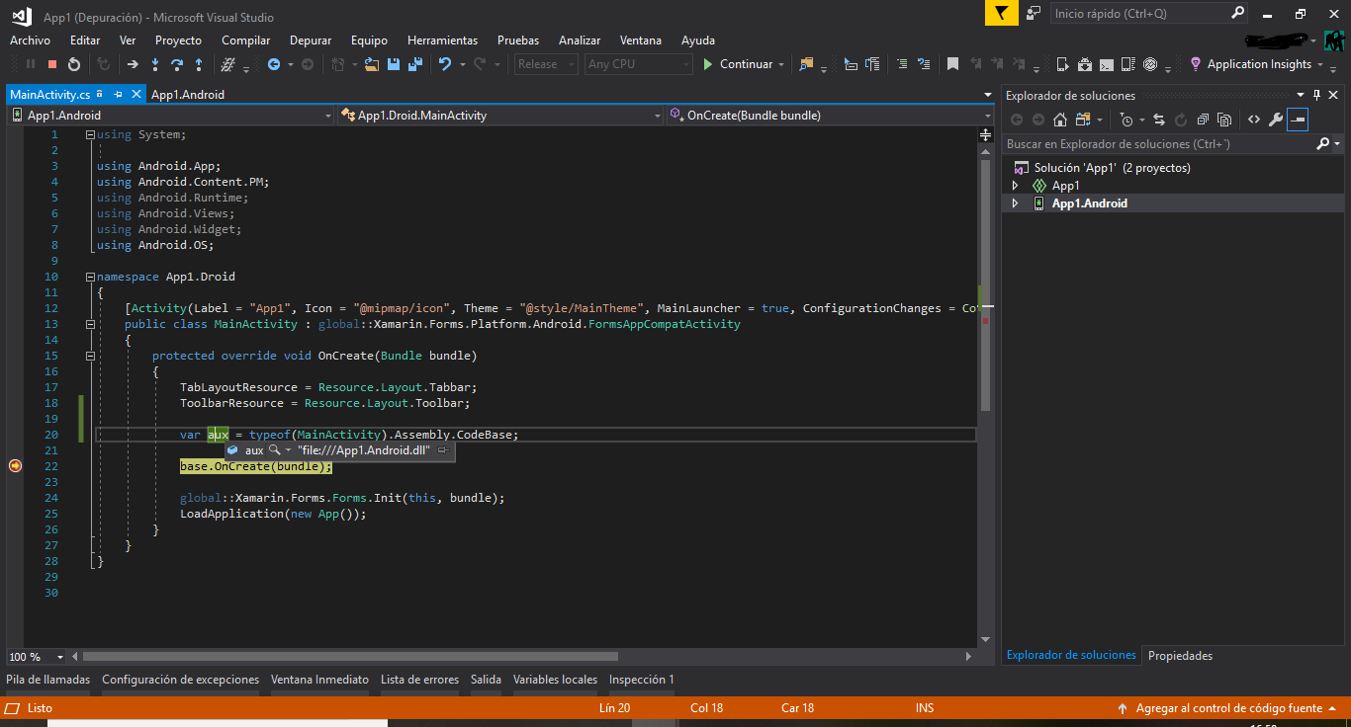This screenshot has width=1351, height=727.
Task: Open the Depurar menu
Action: pyautogui.click(x=311, y=40)
